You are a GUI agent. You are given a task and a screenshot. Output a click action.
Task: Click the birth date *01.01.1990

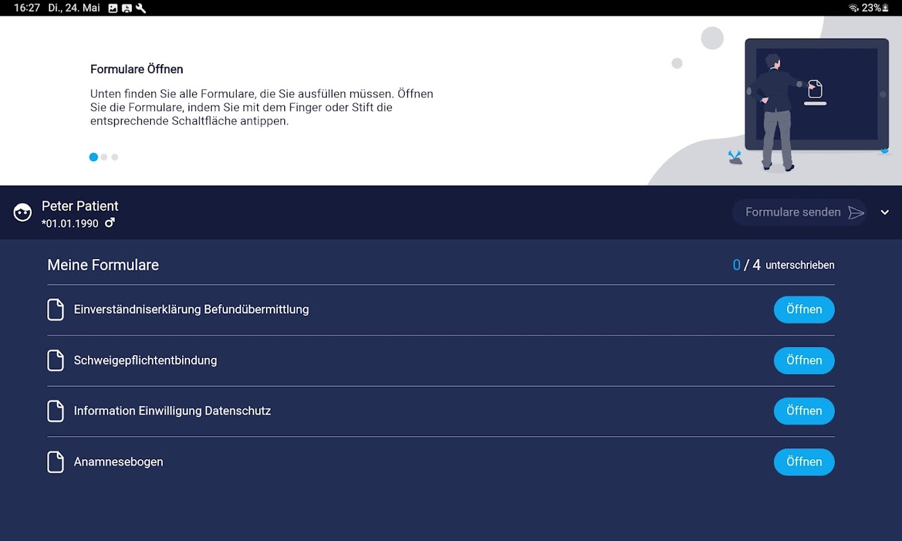70,223
